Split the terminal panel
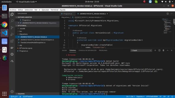The height and width of the screenshot is (98, 175). (159, 50)
